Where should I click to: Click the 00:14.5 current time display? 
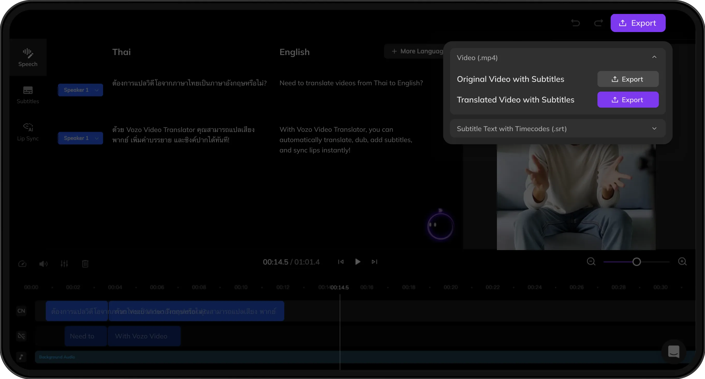click(x=275, y=262)
